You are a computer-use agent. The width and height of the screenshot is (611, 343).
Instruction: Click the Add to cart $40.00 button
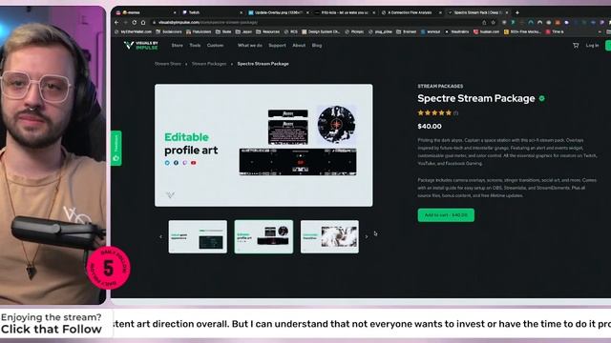pos(446,215)
